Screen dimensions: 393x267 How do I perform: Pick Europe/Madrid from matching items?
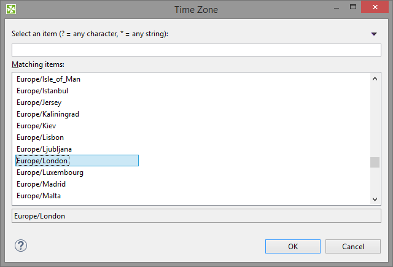point(41,184)
